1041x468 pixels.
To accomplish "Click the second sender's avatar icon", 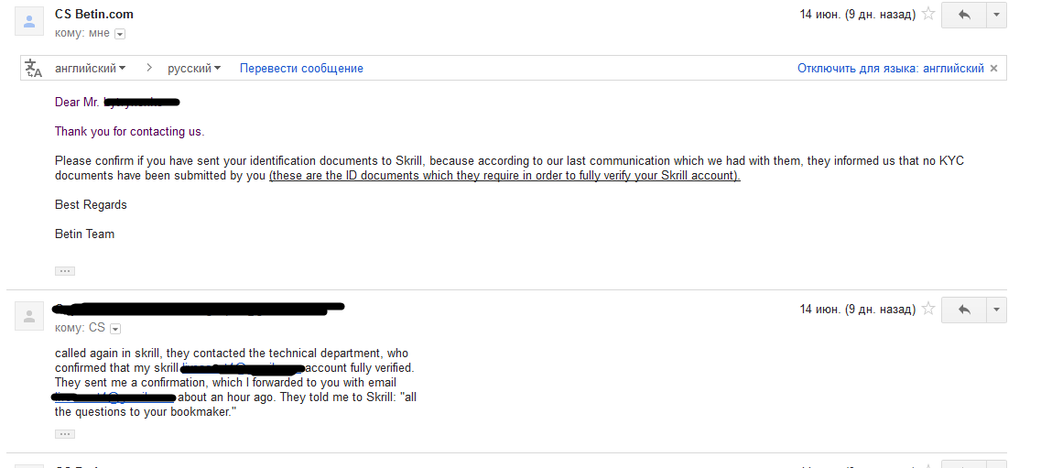I will (29, 317).
